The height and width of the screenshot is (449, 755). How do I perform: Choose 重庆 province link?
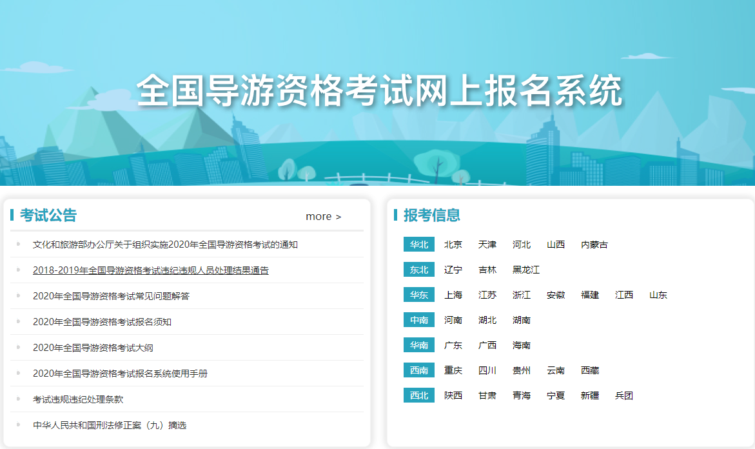453,370
